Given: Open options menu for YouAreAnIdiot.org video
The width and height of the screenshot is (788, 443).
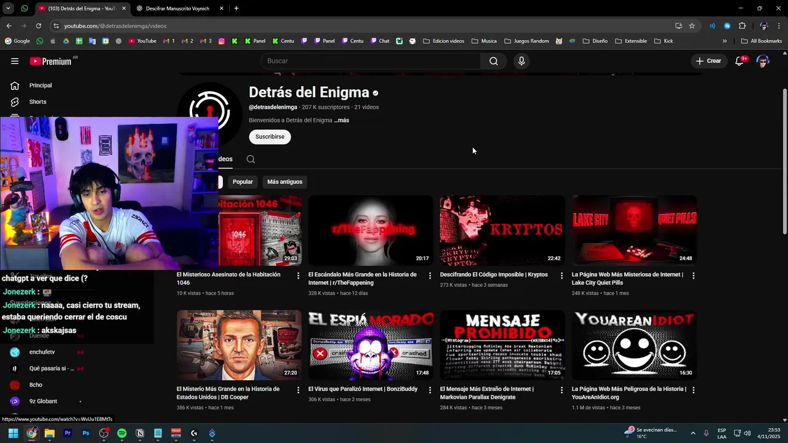Looking at the screenshot, I should [x=693, y=390].
